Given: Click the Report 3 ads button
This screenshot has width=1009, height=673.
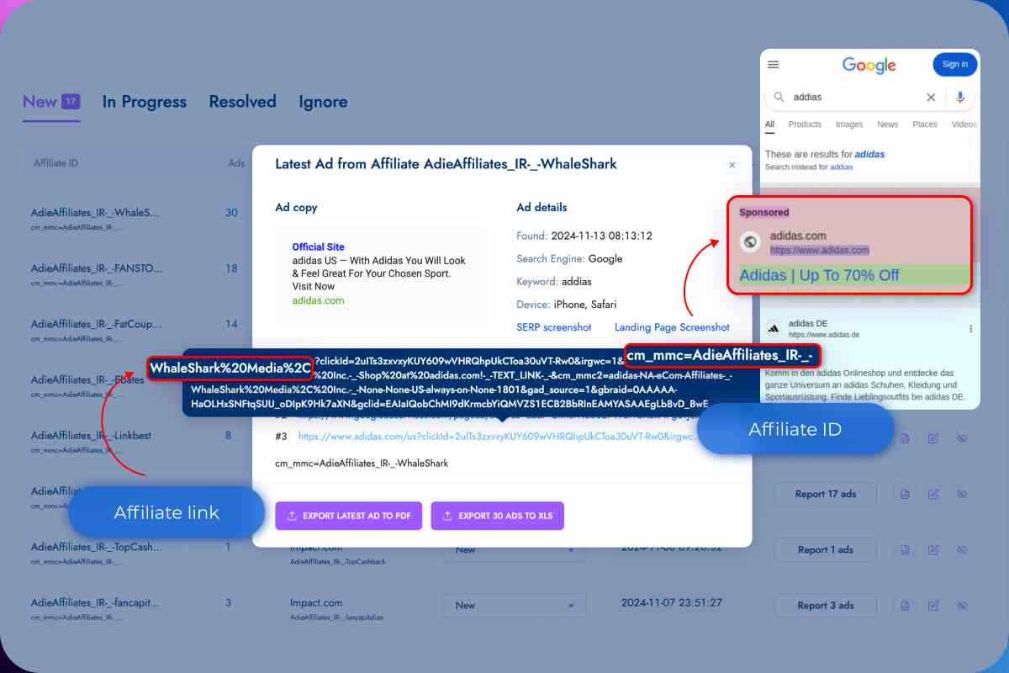Looking at the screenshot, I should [825, 605].
